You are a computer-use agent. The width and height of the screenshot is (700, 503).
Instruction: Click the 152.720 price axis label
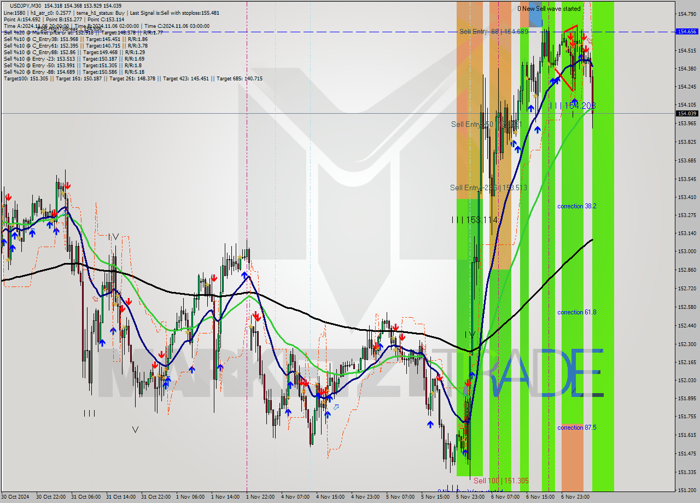tap(687, 288)
